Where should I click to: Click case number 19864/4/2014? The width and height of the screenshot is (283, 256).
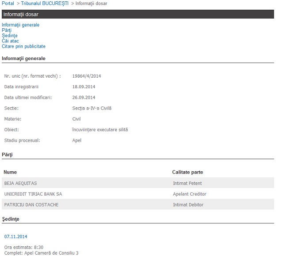(x=87, y=76)
